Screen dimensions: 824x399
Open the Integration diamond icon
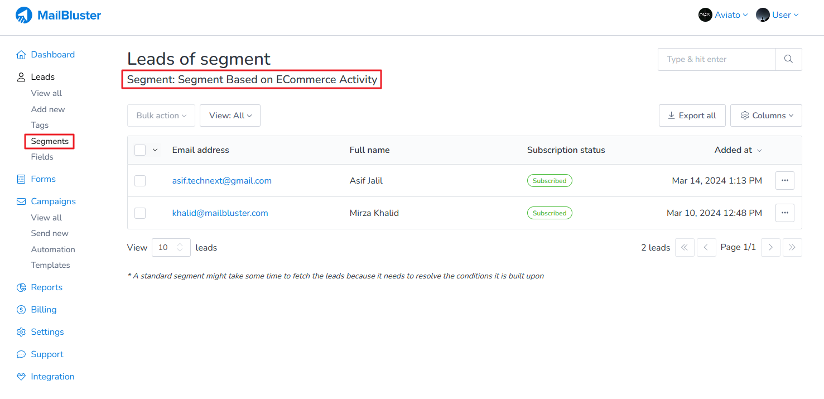[21, 377]
